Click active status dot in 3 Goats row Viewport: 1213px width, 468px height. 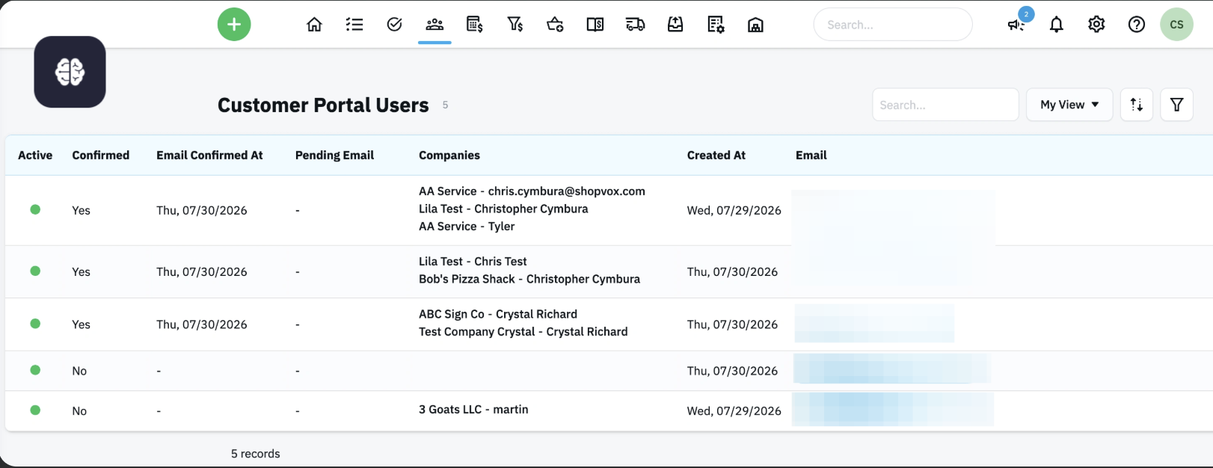pyautogui.click(x=35, y=410)
